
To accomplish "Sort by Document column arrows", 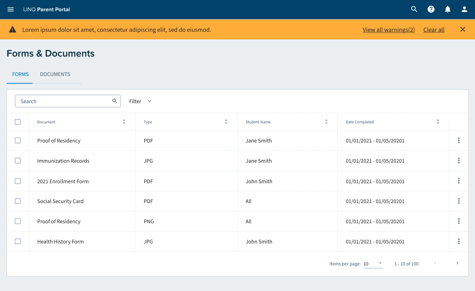I will pos(124,122).
